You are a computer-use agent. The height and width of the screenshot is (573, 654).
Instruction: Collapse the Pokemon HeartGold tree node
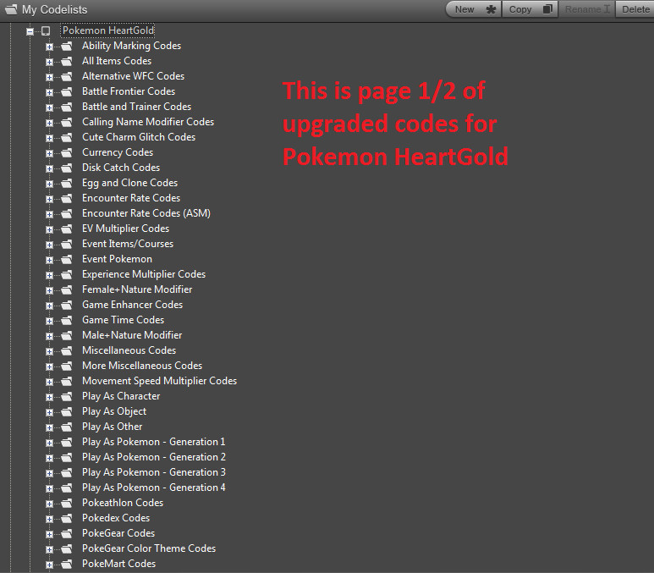click(30, 31)
